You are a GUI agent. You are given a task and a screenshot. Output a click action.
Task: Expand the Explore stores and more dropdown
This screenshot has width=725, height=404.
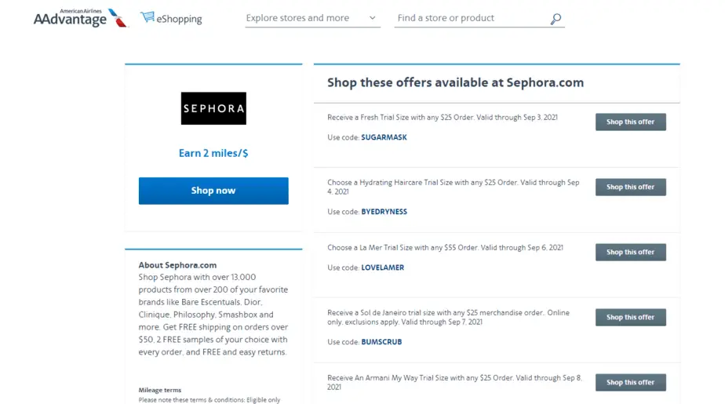pyautogui.click(x=312, y=19)
